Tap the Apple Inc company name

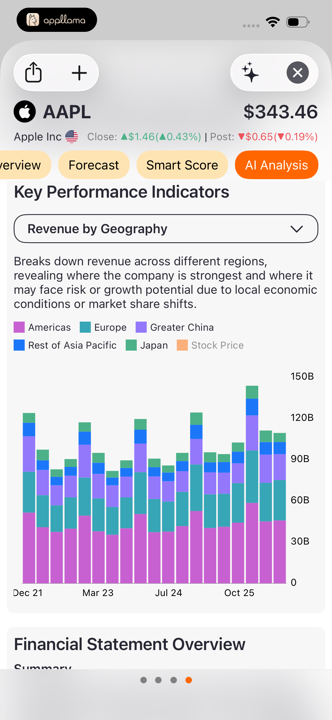click(x=38, y=137)
